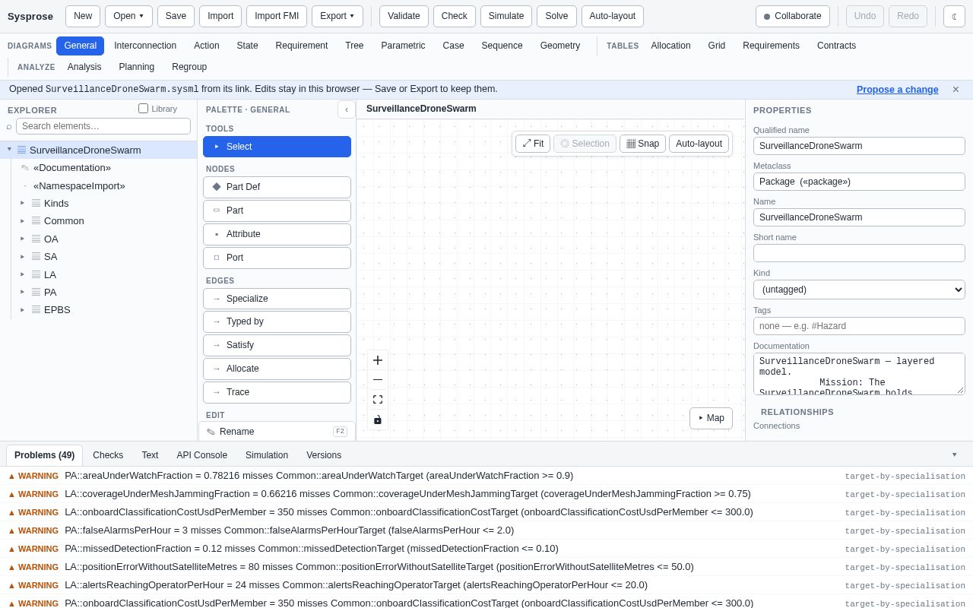Viewport: 973px width, 608px height.
Task: Open the Kind dropdown in Properties
Action: click(x=859, y=290)
